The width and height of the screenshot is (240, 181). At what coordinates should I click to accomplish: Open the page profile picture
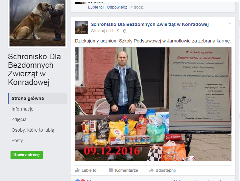pos(37,23)
